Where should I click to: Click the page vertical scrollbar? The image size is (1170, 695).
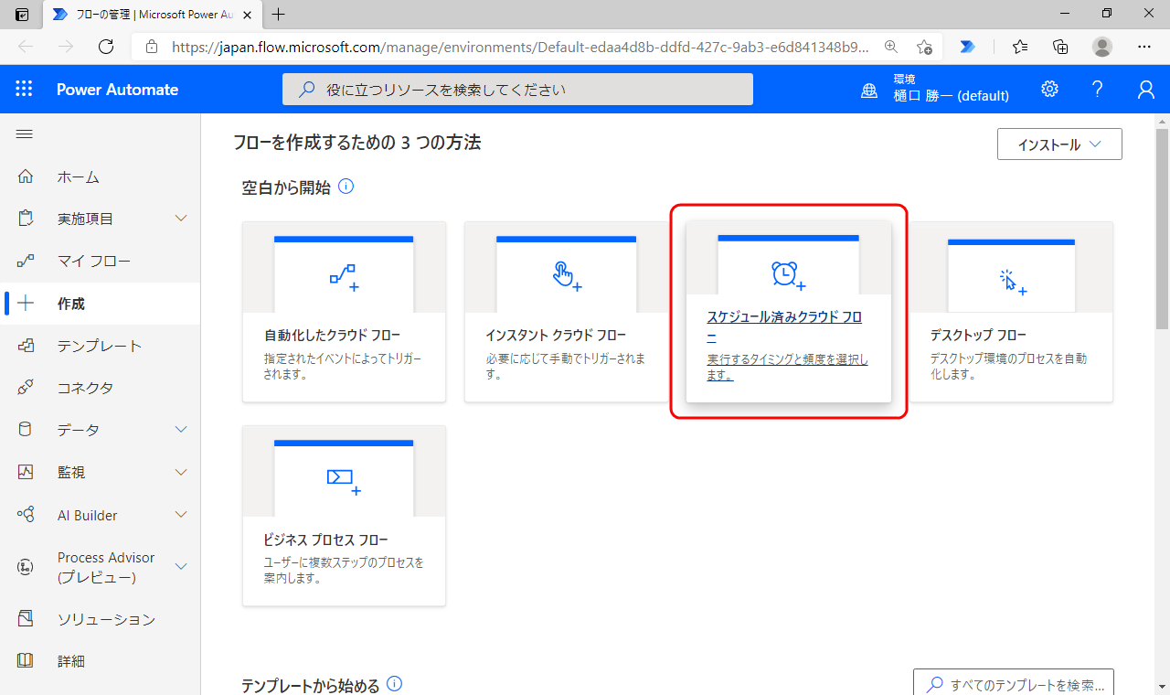point(1162,229)
